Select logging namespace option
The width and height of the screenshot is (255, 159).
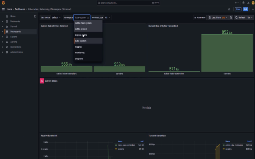[88, 47]
